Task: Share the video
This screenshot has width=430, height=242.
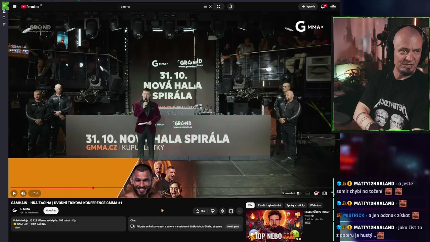Action: pyautogui.click(x=222, y=211)
